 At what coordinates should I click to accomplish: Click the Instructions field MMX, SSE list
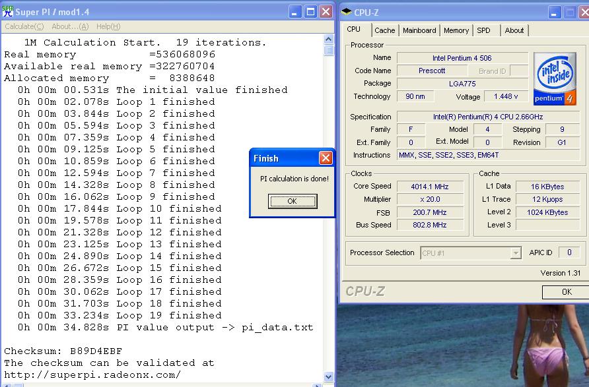[x=488, y=155]
